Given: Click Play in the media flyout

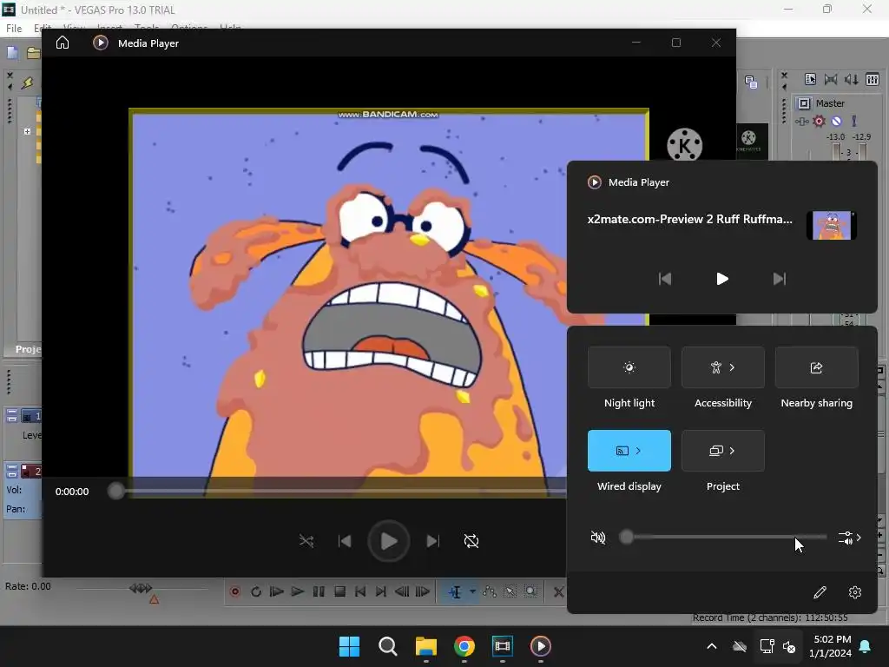Looking at the screenshot, I should [x=721, y=279].
